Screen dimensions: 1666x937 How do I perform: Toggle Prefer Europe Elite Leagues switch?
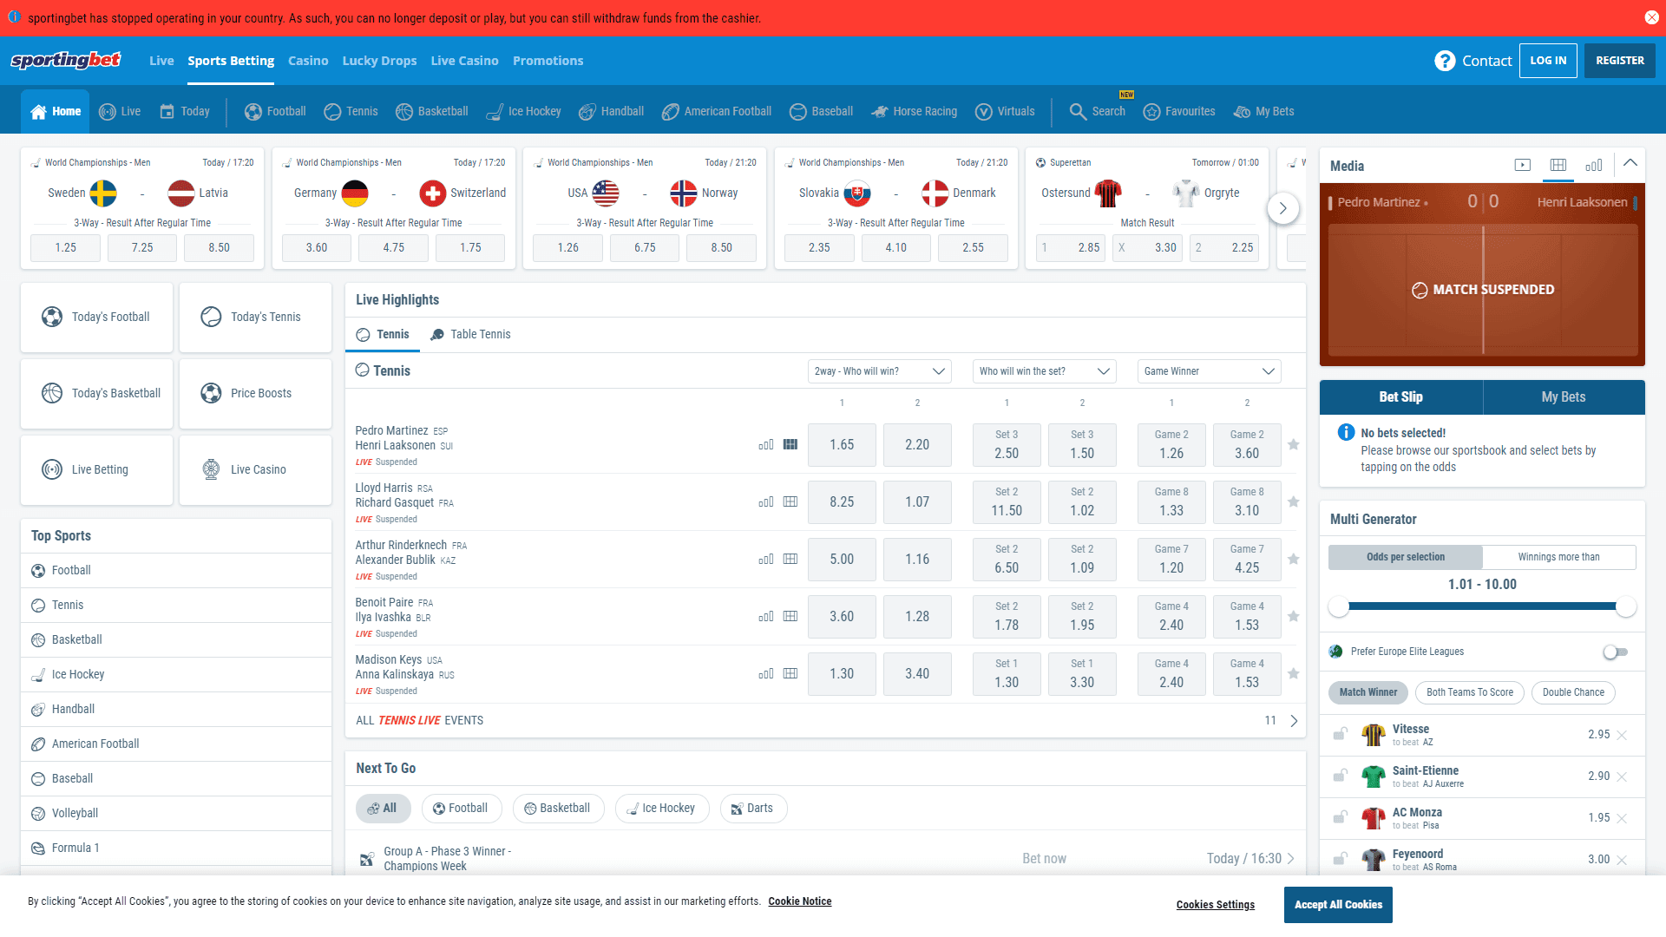point(1615,652)
